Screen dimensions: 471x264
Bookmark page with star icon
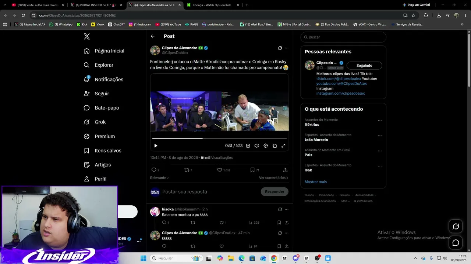413,15
